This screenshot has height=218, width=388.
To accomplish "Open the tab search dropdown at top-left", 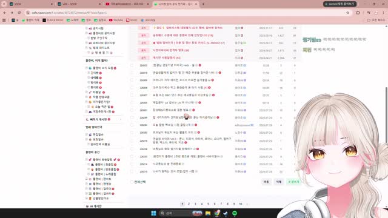I will coord(4,4).
